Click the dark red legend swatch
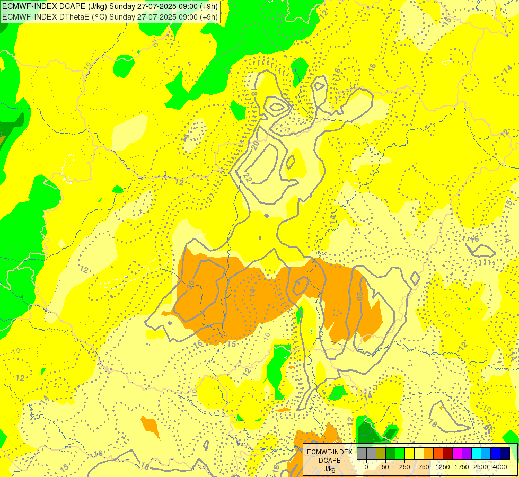The height and width of the screenshot is (477, 519). coord(447,453)
